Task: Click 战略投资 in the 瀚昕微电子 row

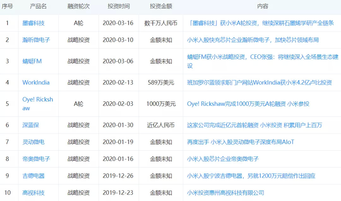Action: pos(79,40)
